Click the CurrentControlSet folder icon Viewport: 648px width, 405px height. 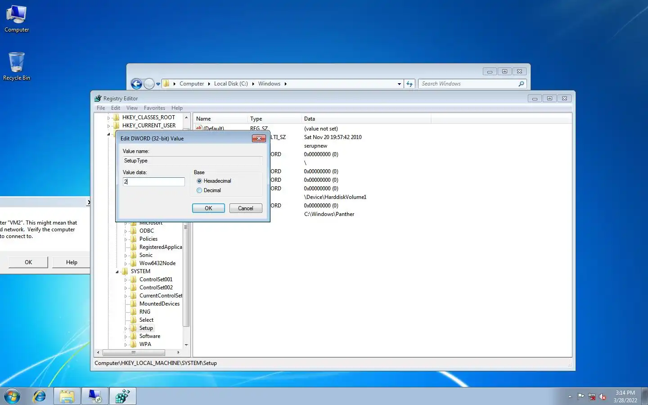coord(134,296)
